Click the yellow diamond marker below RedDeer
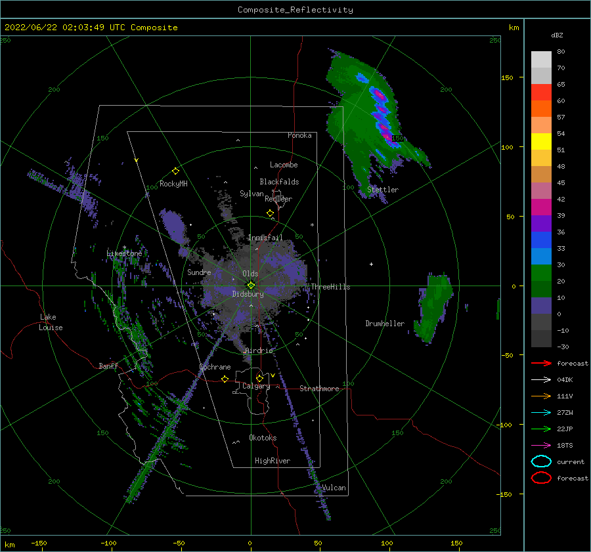Screen dimensions: 591x552 point(270,213)
